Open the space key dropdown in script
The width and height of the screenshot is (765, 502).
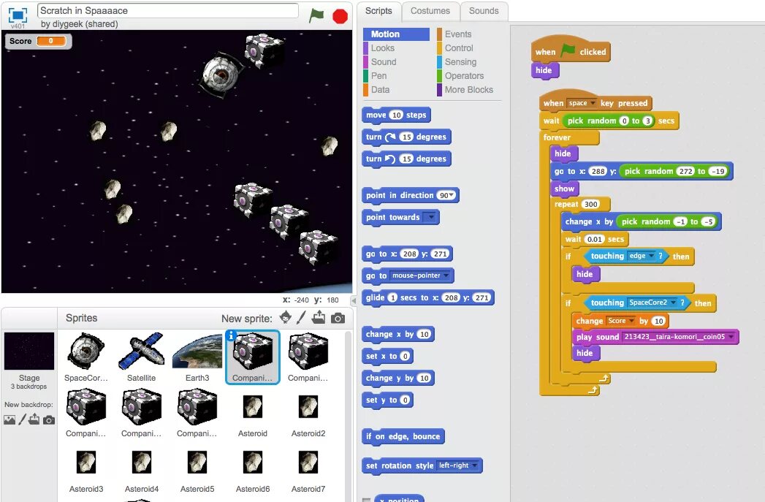(x=593, y=103)
